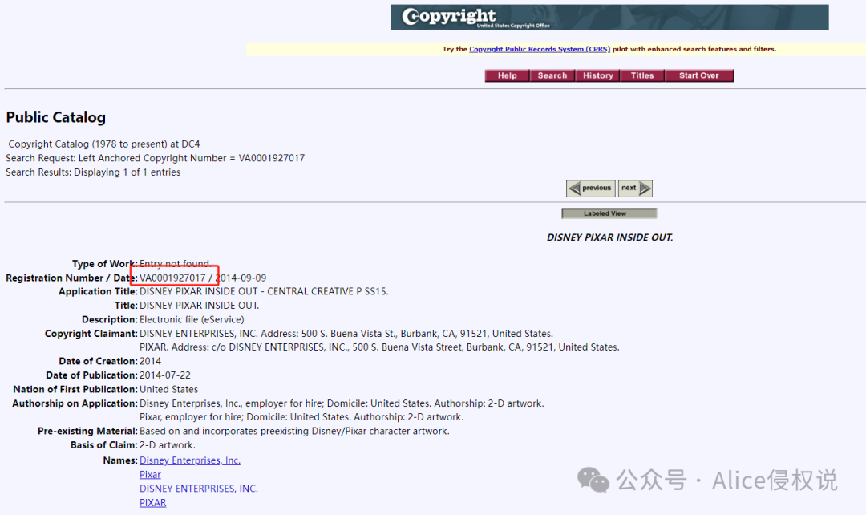
Task: Click the PIXAR claimant address line
Action: pyautogui.click(x=379, y=347)
